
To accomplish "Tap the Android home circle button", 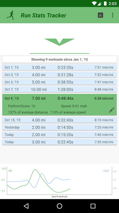I will coord(59,206).
